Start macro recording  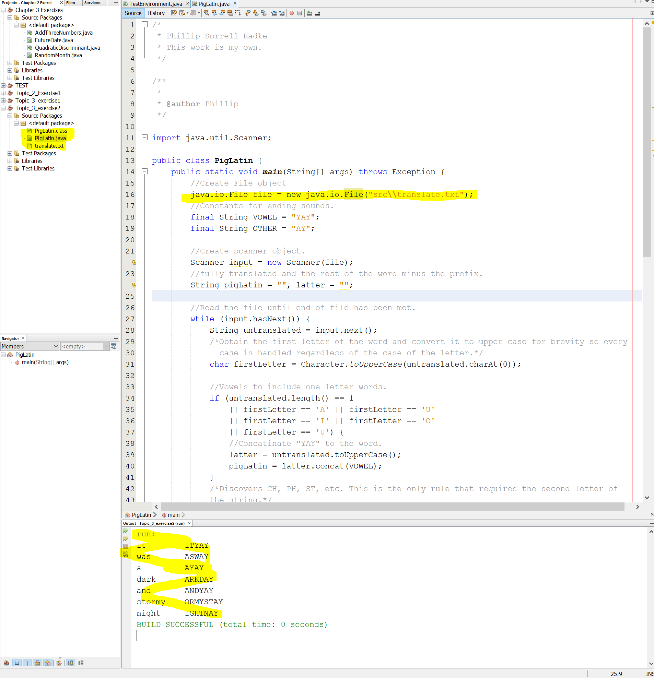pyautogui.click(x=292, y=13)
